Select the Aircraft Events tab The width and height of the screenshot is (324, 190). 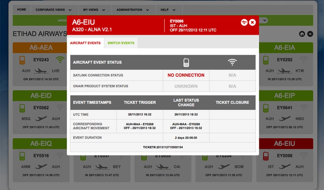[85, 43]
